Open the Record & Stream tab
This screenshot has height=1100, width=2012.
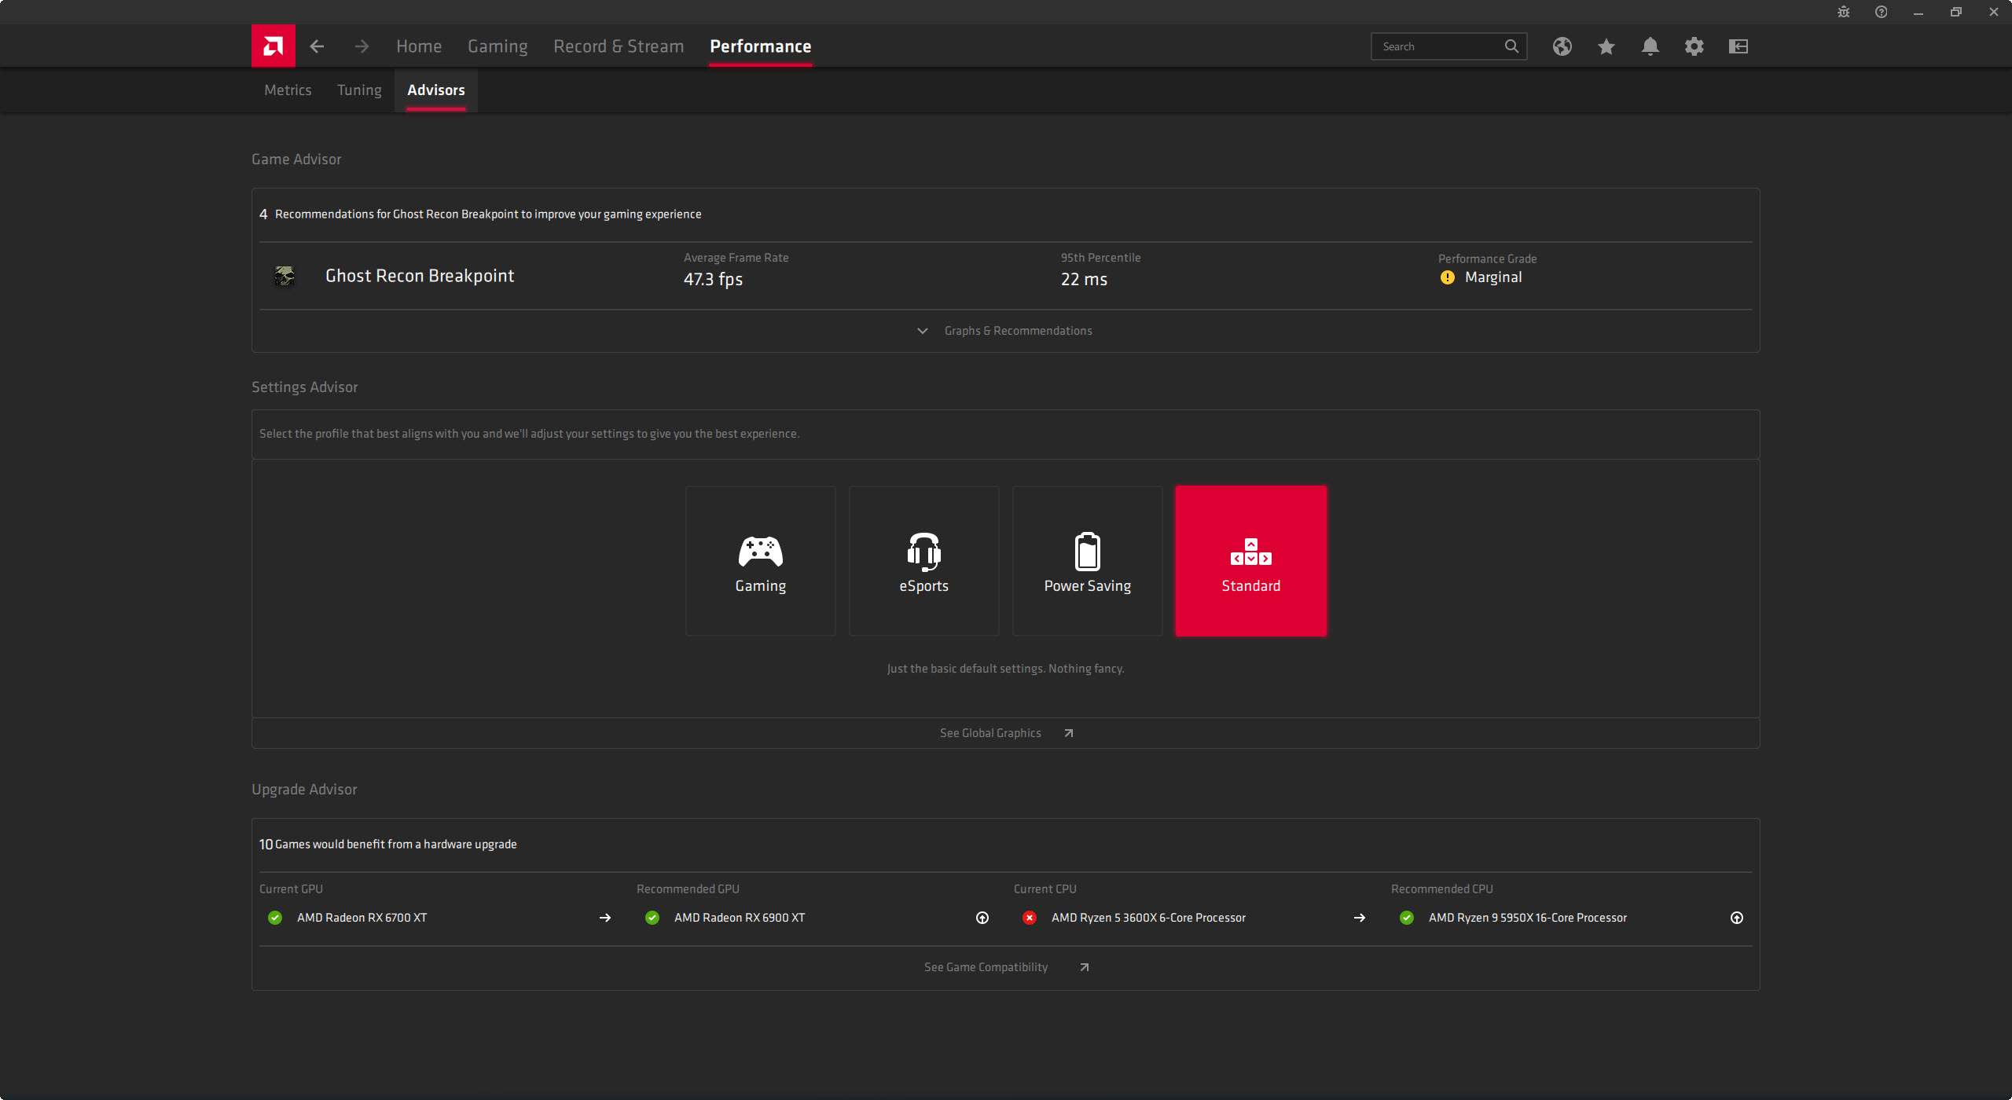click(x=619, y=46)
